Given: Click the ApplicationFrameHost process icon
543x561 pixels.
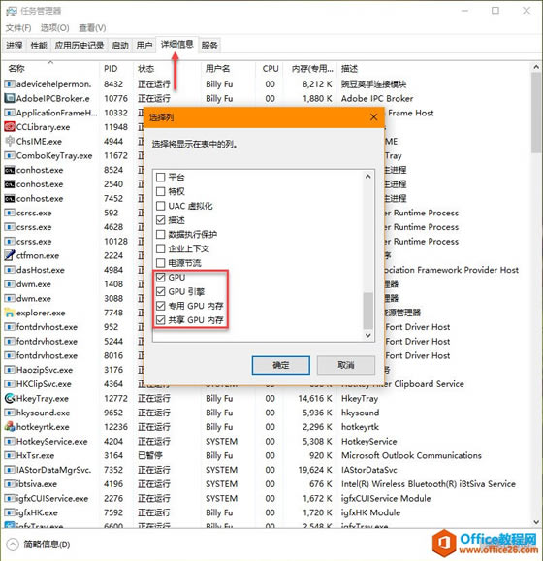Looking at the screenshot, I should tap(10, 113).
